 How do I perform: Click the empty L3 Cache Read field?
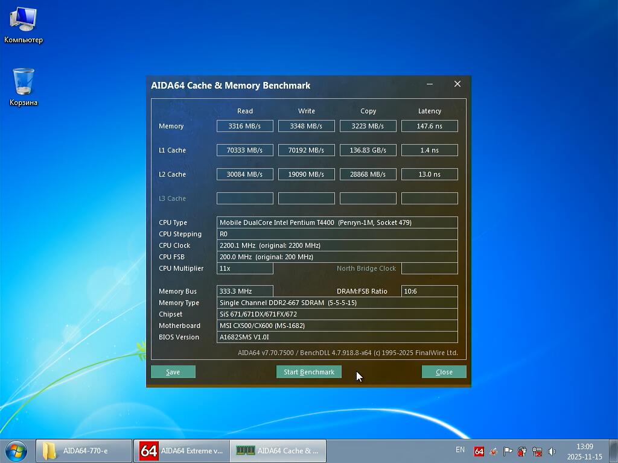coord(245,198)
